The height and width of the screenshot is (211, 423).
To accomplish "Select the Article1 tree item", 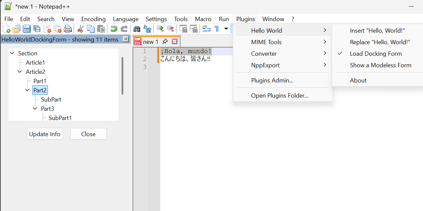I will click(35, 62).
